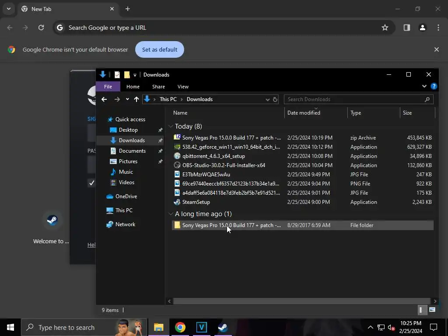Select OBS-Studio-30.0.2-Full-Installer-x64 file
The image size is (448, 336).
tap(302, 165)
